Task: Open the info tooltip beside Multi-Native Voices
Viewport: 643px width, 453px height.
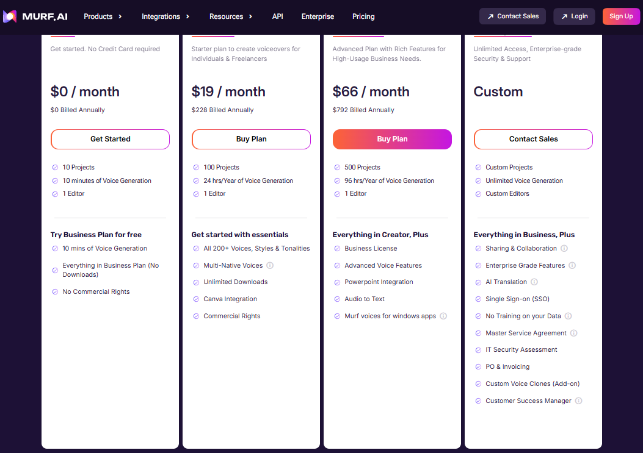Action: pyautogui.click(x=269, y=265)
